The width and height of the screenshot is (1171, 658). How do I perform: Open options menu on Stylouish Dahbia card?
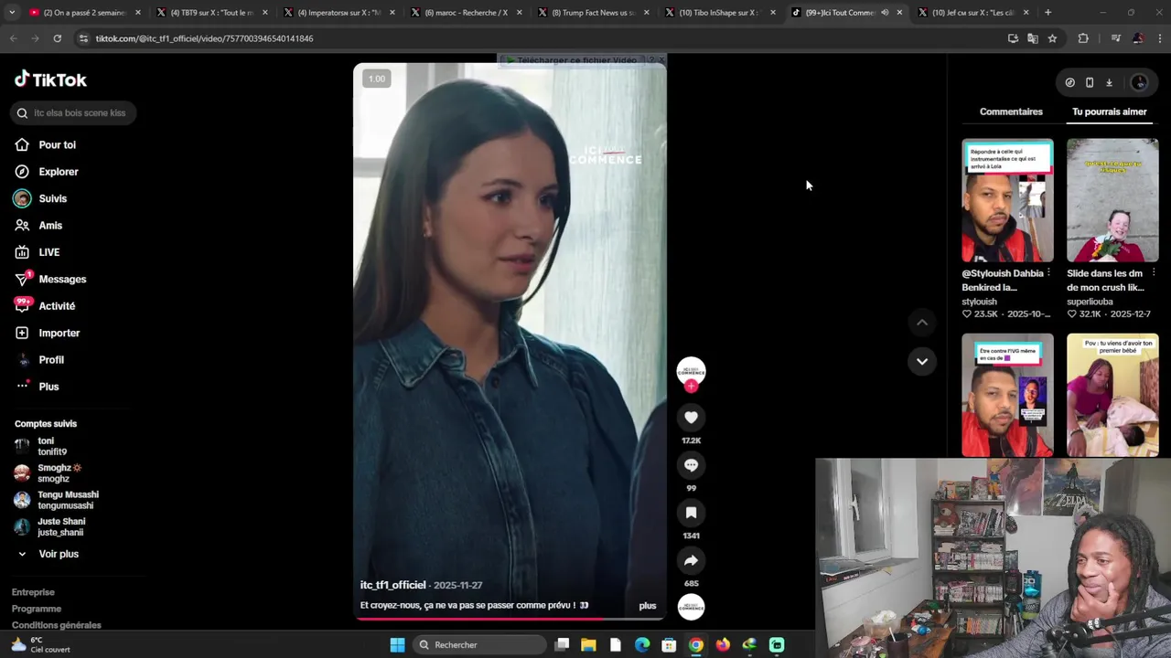pyautogui.click(x=1048, y=273)
